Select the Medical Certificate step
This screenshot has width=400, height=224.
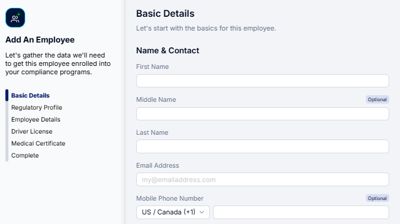(38, 143)
